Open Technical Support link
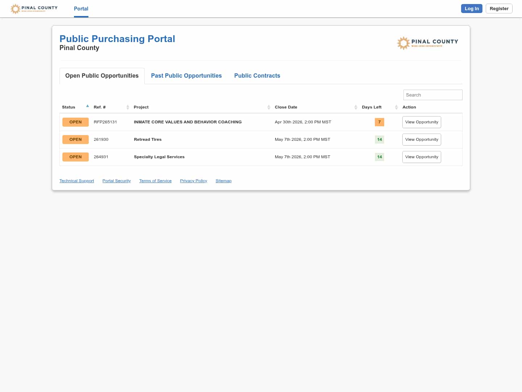The width and height of the screenshot is (522, 392). point(76,181)
